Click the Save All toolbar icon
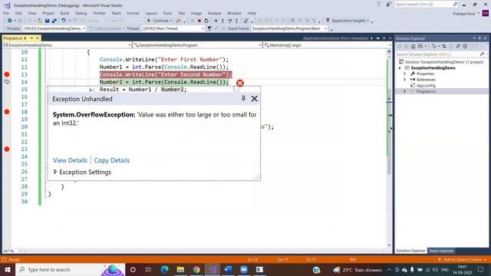491x276 pixels. tap(54, 21)
